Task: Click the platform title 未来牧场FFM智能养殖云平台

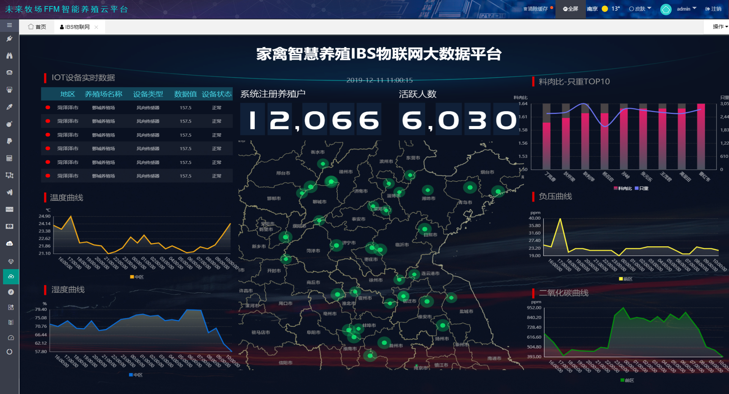Action: tap(67, 9)
